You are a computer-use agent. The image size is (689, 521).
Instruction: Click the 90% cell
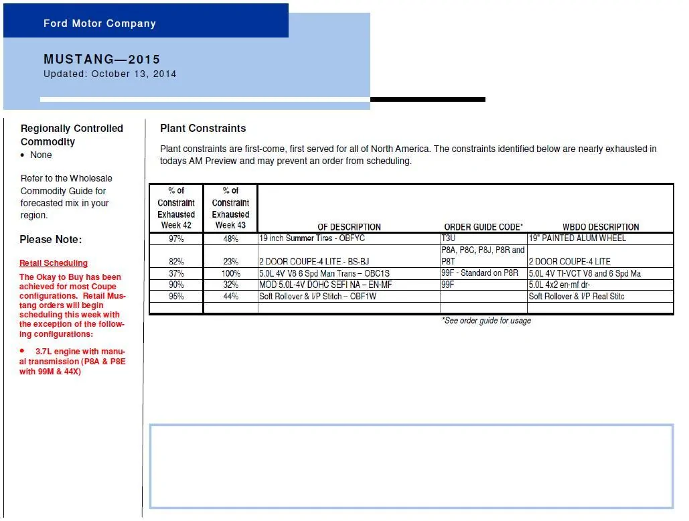point(176,285)
